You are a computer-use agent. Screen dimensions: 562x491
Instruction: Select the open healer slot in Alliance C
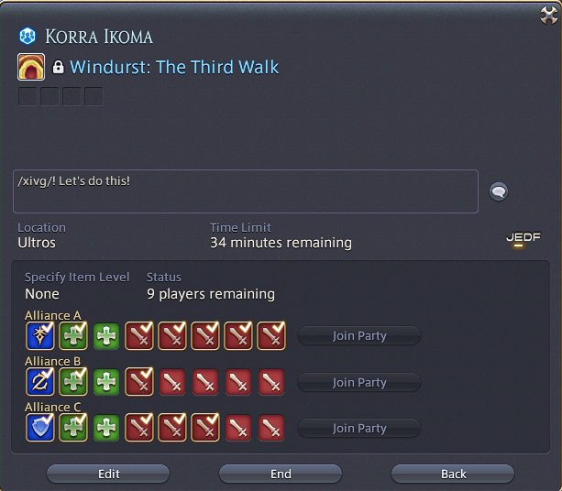click(x=106, y=428)
